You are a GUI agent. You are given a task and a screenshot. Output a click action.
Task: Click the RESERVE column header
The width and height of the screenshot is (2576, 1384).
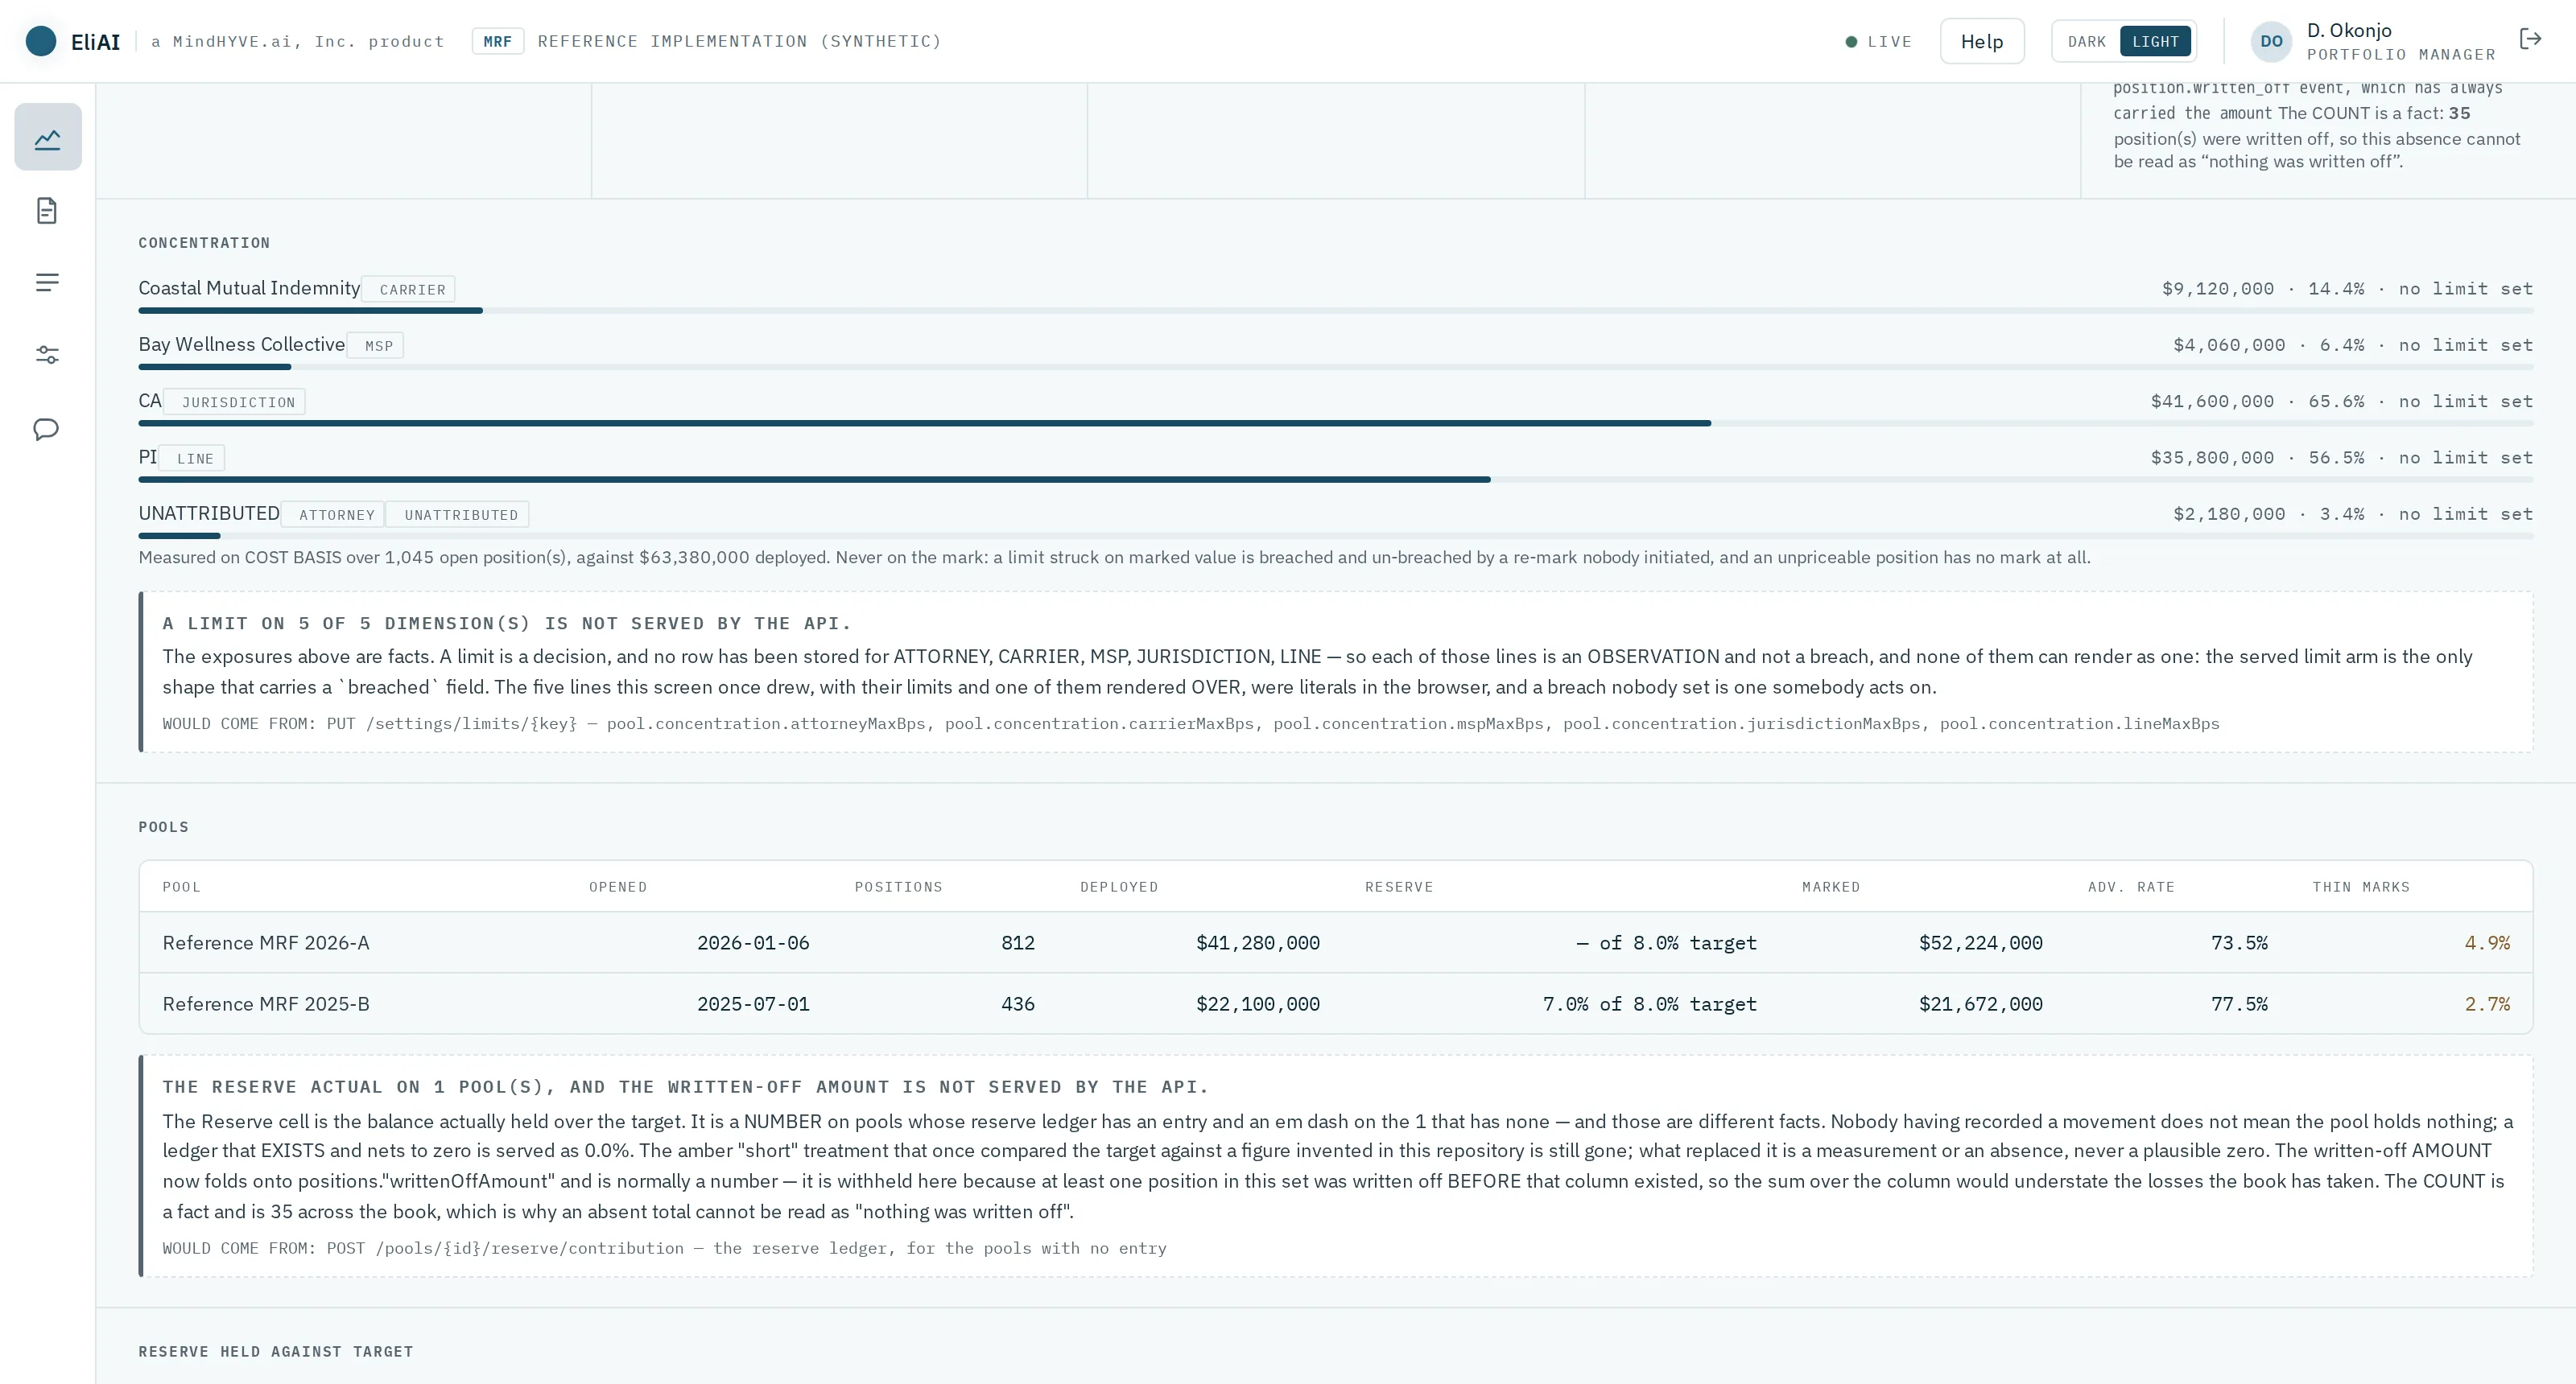1398,887
